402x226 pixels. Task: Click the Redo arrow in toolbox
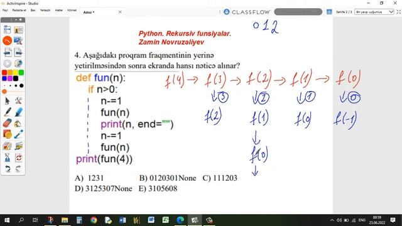[x=18, y=169]
